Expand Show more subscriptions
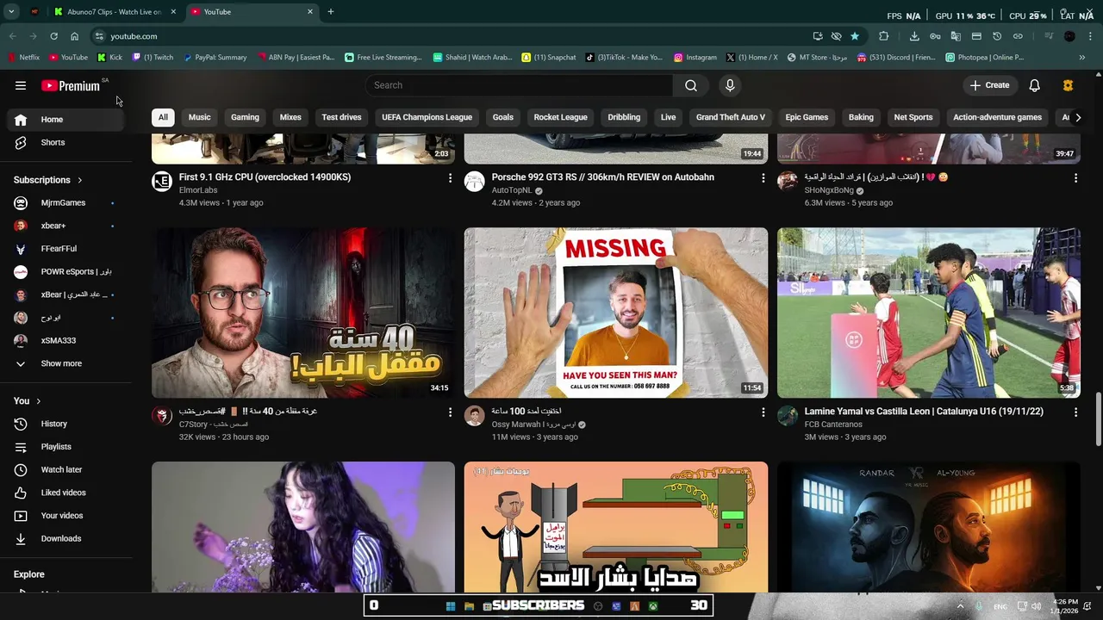Screen dimensions: 1103x620 coord(65,363)
